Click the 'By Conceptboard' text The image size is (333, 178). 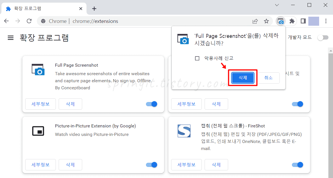pyautogui.click(x=73, y=88)
